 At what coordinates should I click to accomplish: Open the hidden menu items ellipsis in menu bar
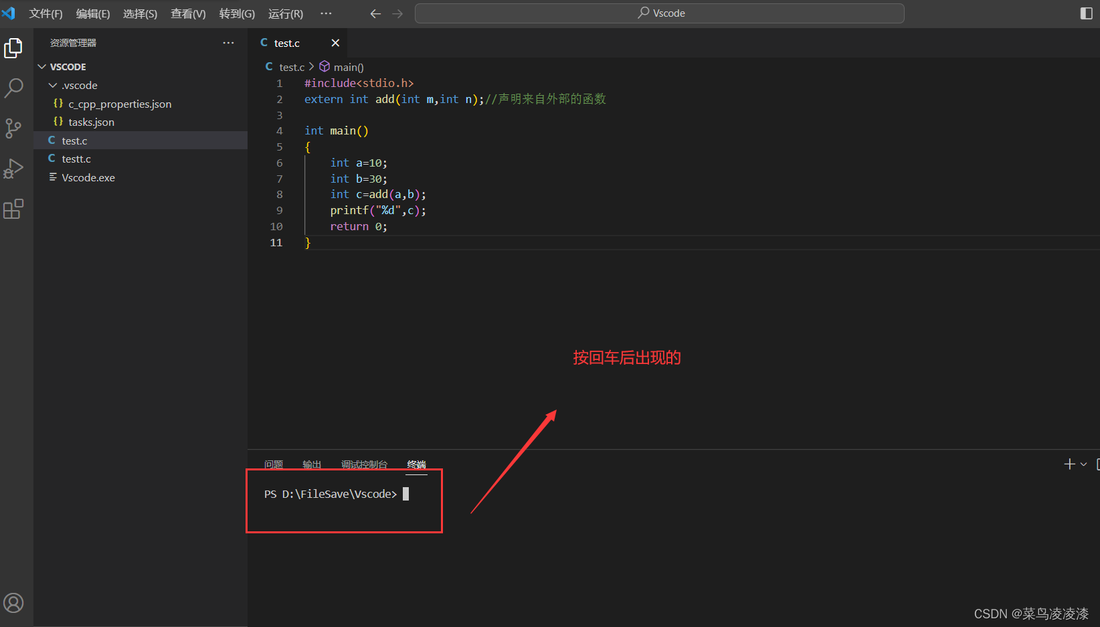[326, 13]
